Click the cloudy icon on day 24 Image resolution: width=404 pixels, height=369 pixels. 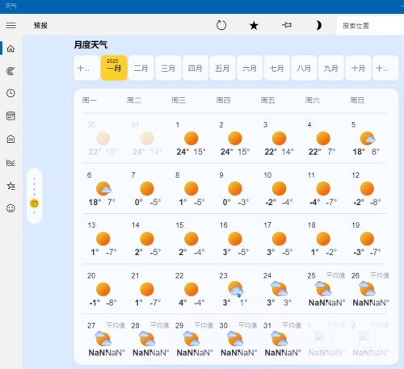tap(279, 288)
